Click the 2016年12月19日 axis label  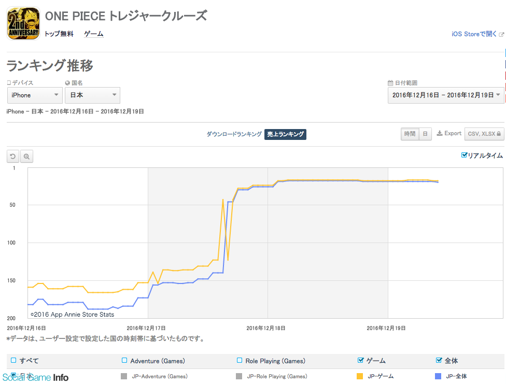click(x=386, y=328)
